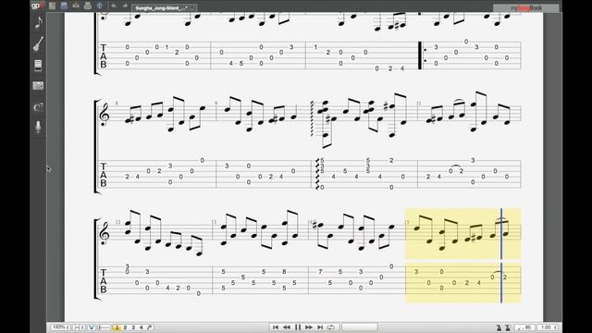592x333 pixels.
Task: Click the bar 13 number marker
Action: 214,222
